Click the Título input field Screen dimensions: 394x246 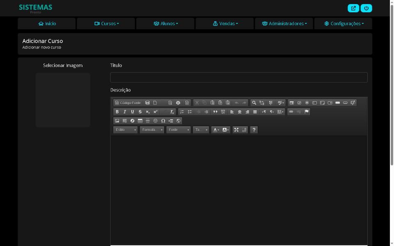pos(238,77)
